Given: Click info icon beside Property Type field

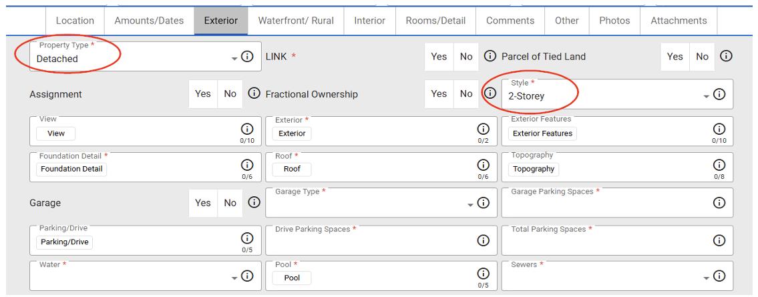Looking at the screenshot, I should (x=247, y=57).
